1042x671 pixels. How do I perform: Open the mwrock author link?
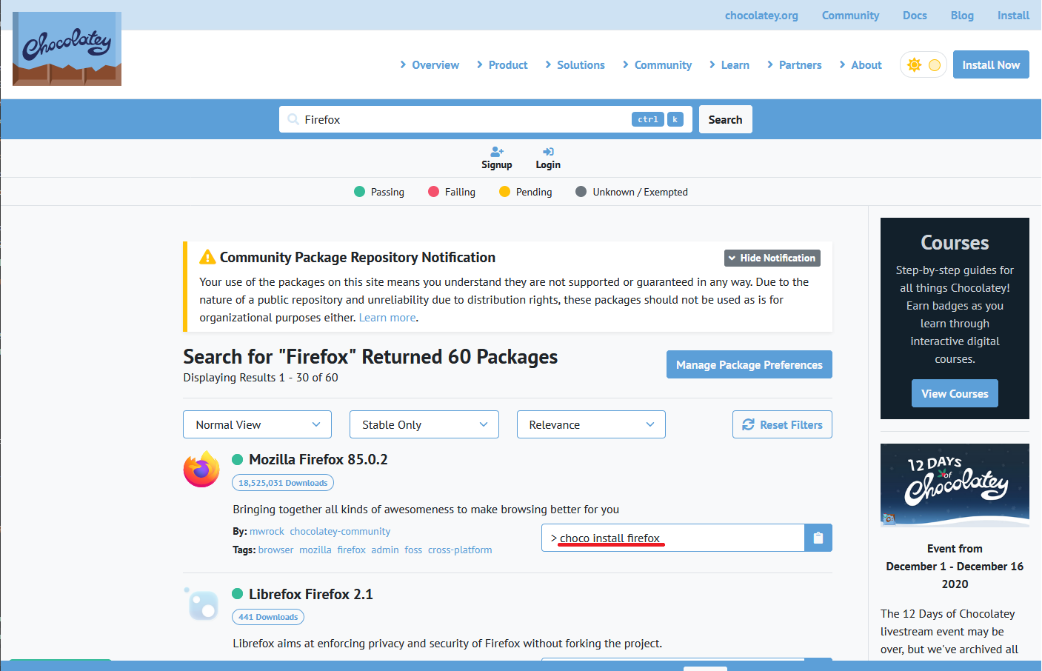pyautogui.click(x=267, y=531)
